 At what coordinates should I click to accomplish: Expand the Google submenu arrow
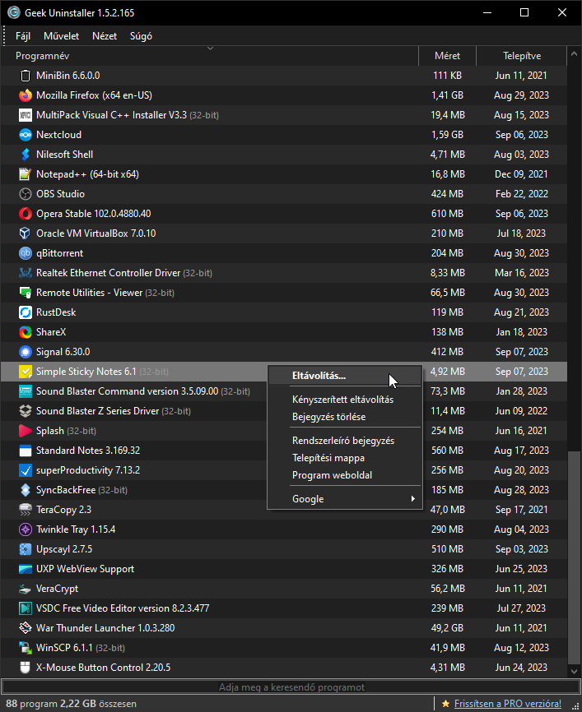(x=413, y=498)
